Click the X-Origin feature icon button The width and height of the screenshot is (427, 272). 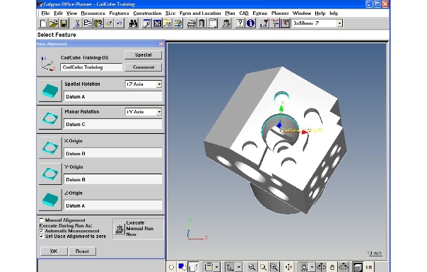click(x=50, y=147)
